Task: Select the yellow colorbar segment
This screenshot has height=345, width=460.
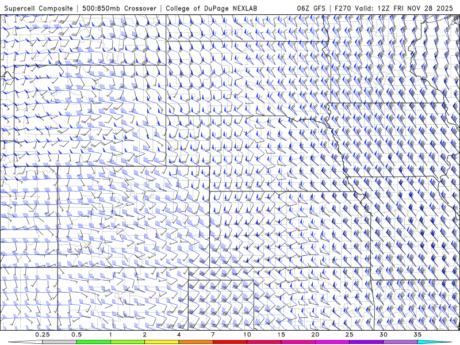Action: 162,342
